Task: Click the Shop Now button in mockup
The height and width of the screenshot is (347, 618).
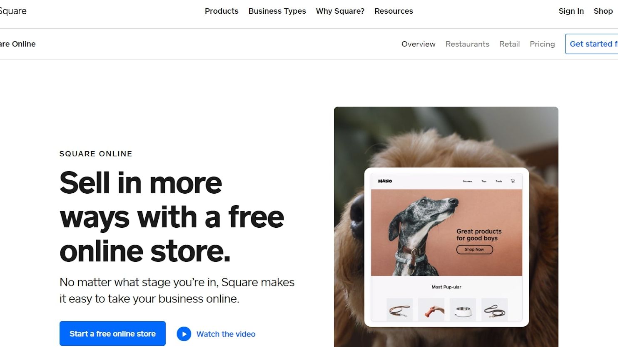Action: 474,249
